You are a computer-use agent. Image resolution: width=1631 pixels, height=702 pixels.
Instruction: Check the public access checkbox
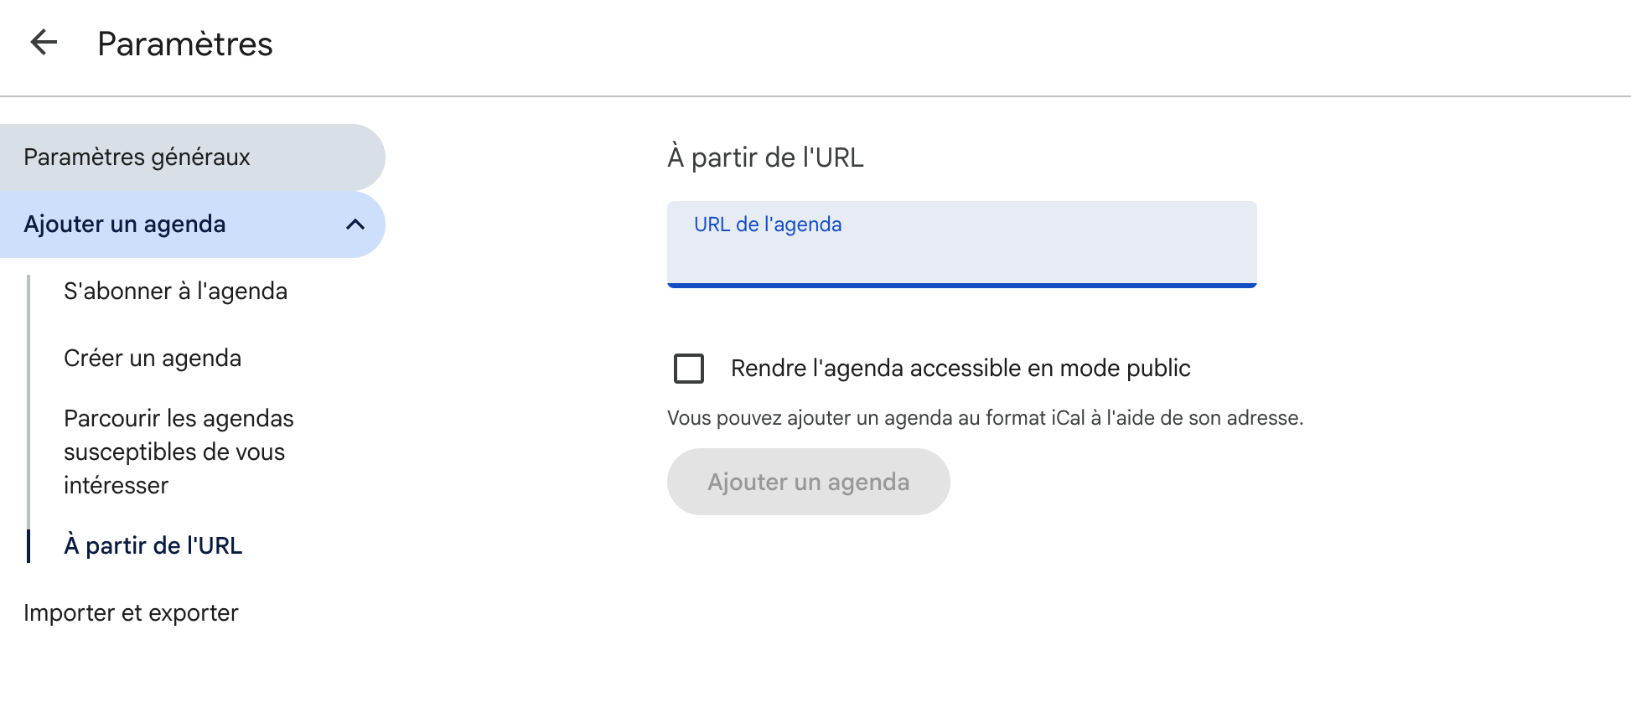(689, 369)
